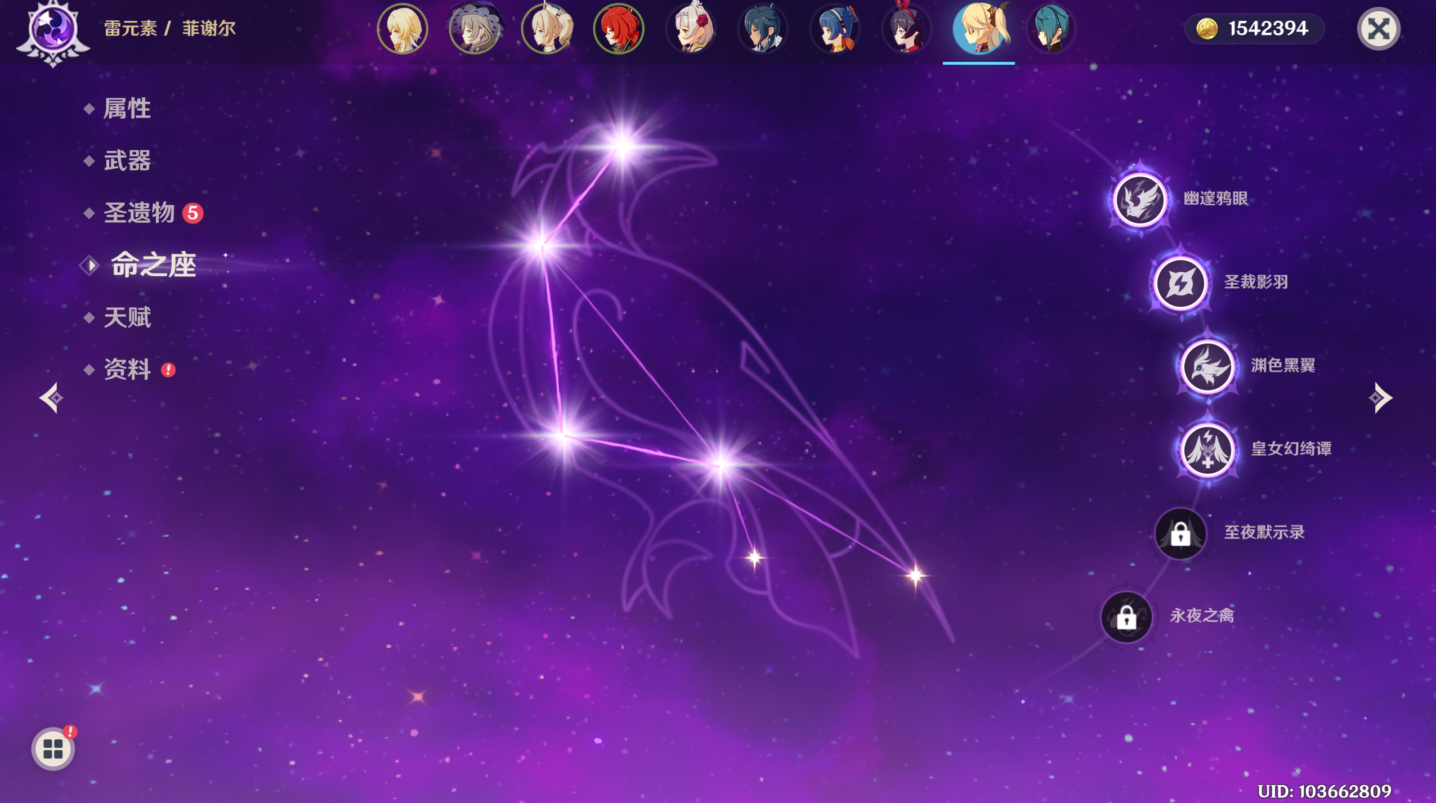Select the first blonde traveler character portrait
Viewport: 1436px width, 803px height.
click(x=402, y=29)
